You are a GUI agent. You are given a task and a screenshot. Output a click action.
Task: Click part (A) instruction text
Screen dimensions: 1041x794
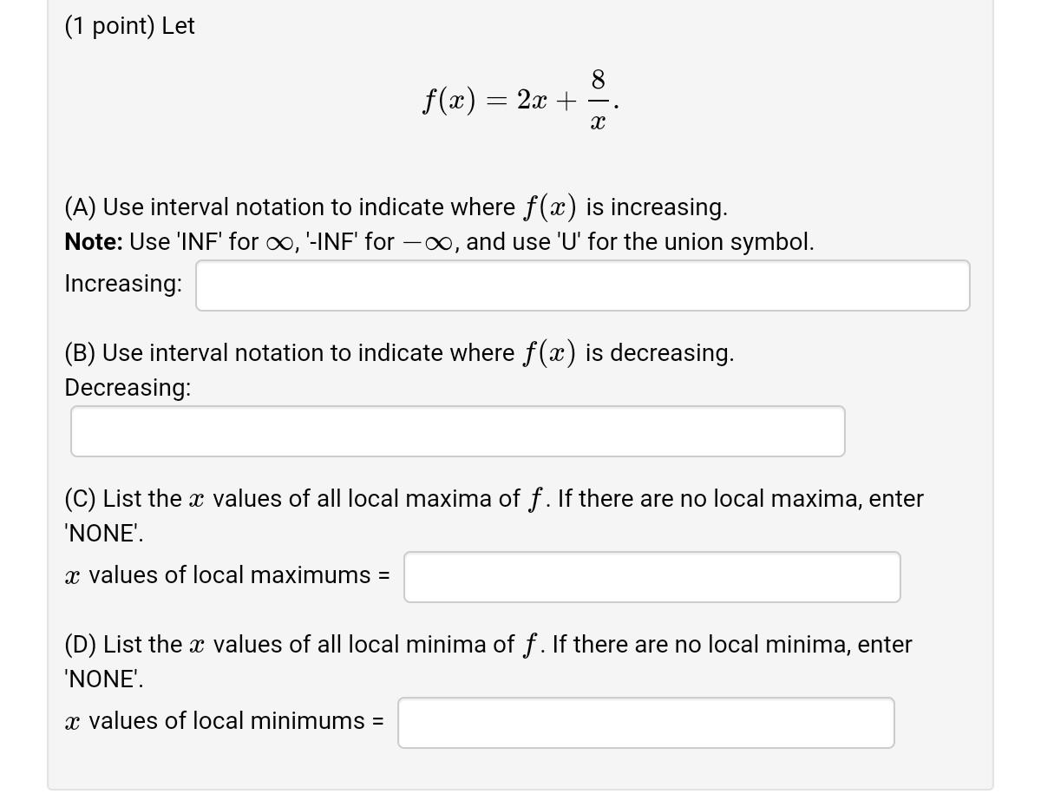[x=395, y=207]
